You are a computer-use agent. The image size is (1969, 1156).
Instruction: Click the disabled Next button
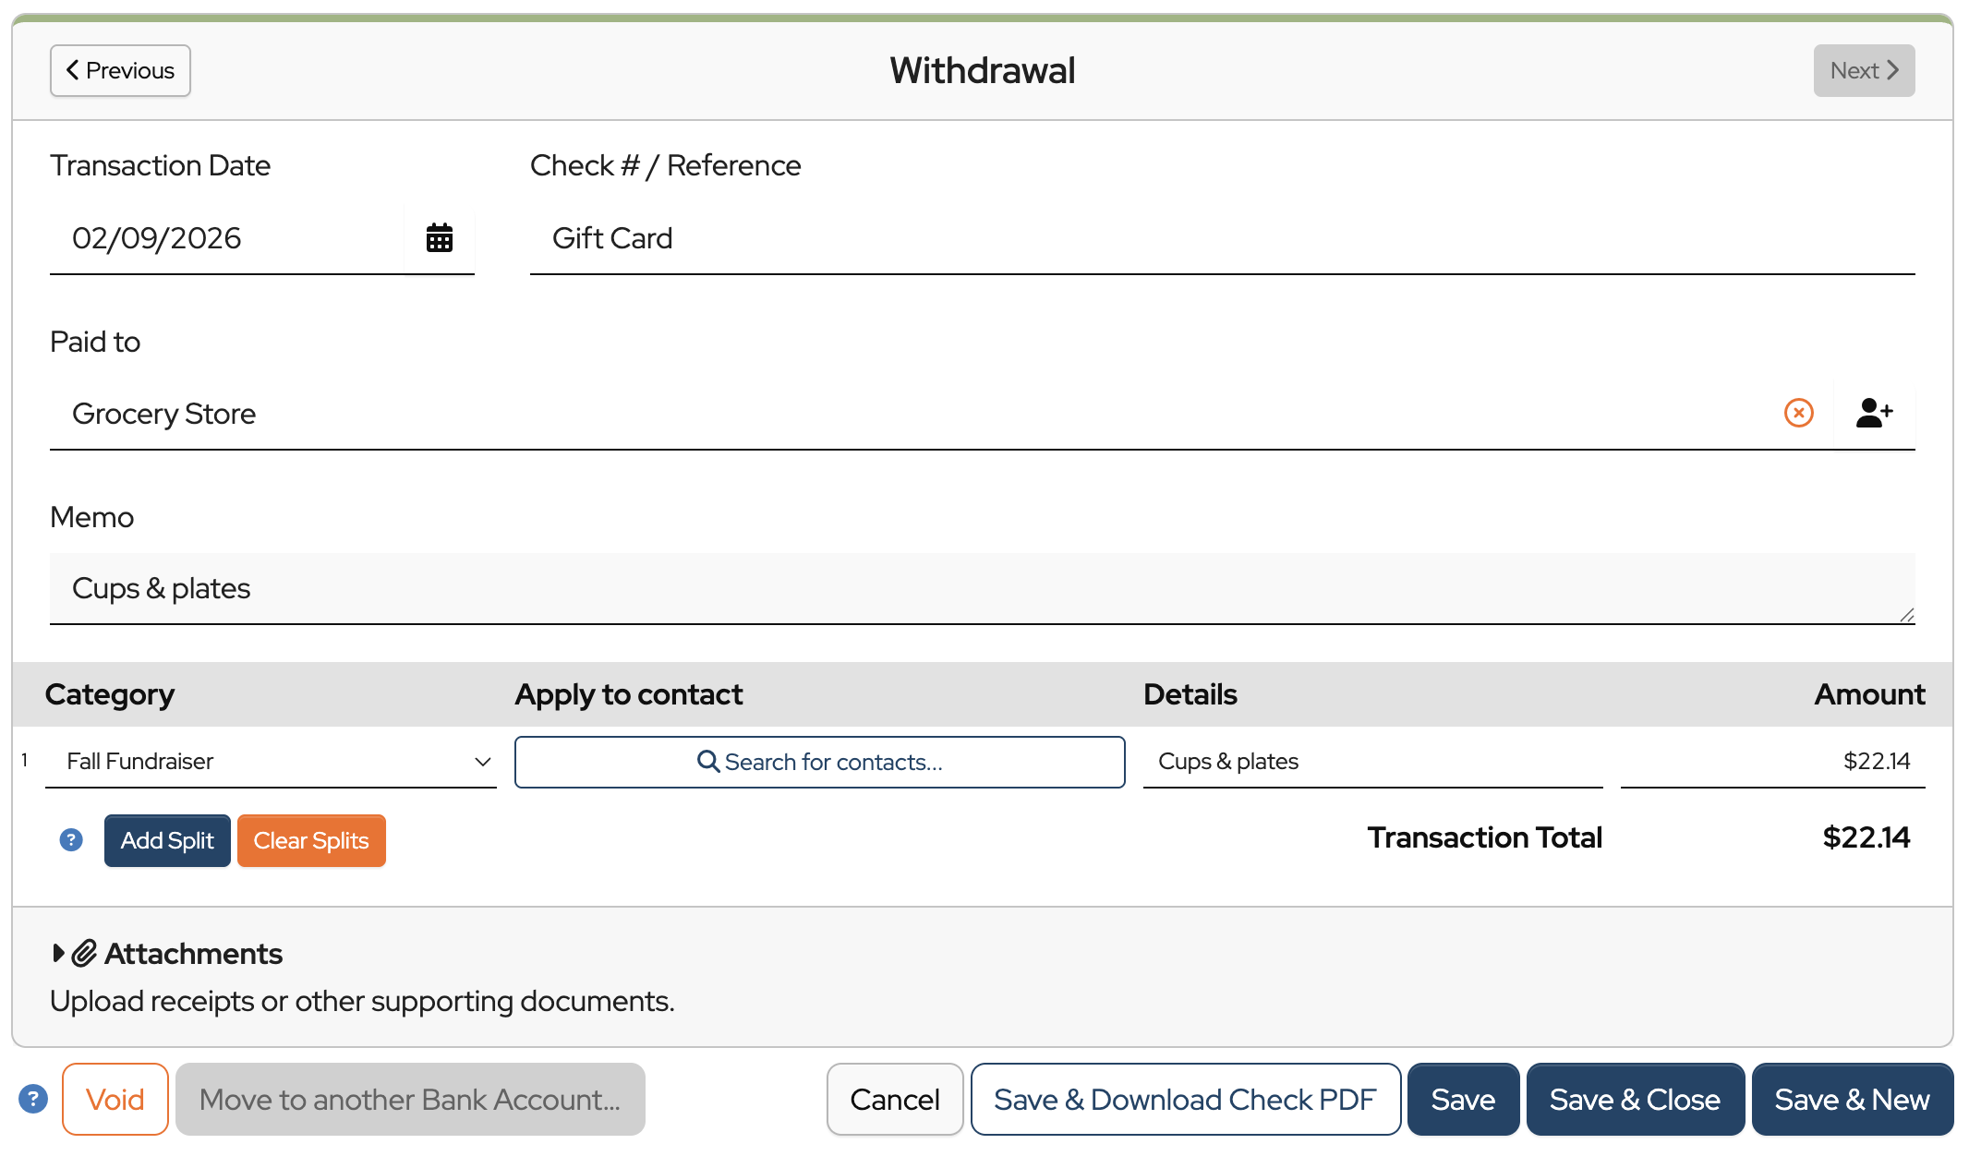pos(1864,70)
